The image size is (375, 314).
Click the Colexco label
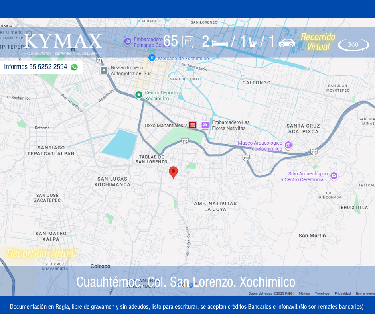pos(101,266)
